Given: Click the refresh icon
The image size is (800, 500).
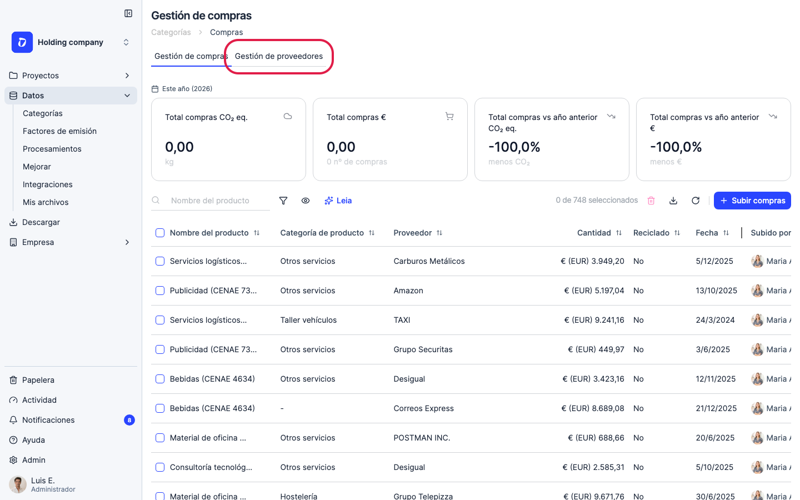Looking at the screenshot, I should pyautogui.click(x=696, y=201).
